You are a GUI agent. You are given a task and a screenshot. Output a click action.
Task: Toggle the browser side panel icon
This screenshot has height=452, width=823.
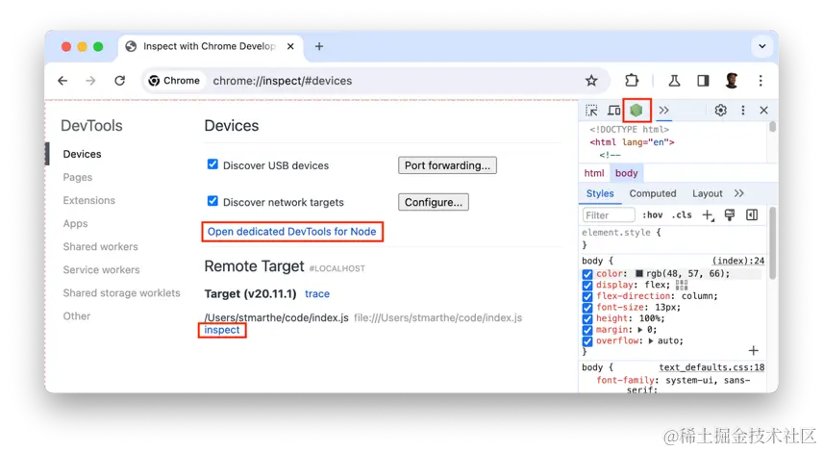coord(704,81)
